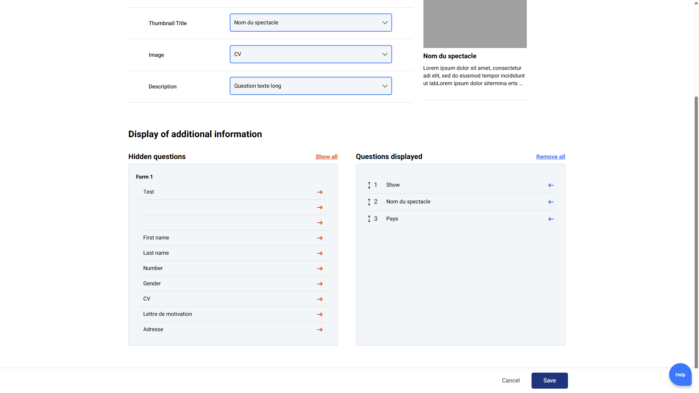Select the Lettre de motivation row text
This screenshot has width=699, height=393.
coord(167,314)
